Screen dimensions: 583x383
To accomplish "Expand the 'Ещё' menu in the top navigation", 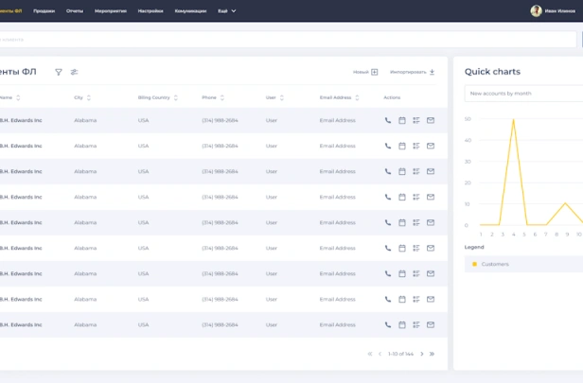I will coord(227,10).
